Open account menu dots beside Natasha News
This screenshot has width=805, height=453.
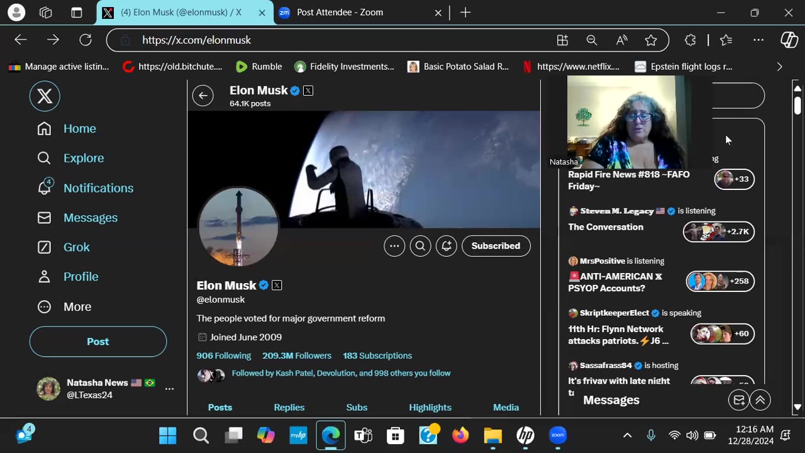169,389
